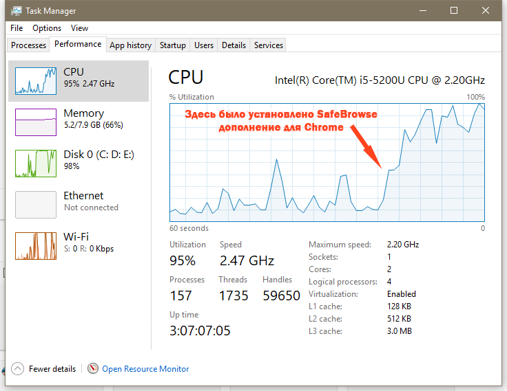The image size is (507, 391).
Task: Open the View menu
Action: (79, 28)
